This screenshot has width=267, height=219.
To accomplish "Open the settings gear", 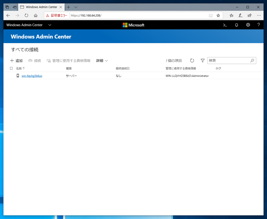I will (x=248, y=25).
